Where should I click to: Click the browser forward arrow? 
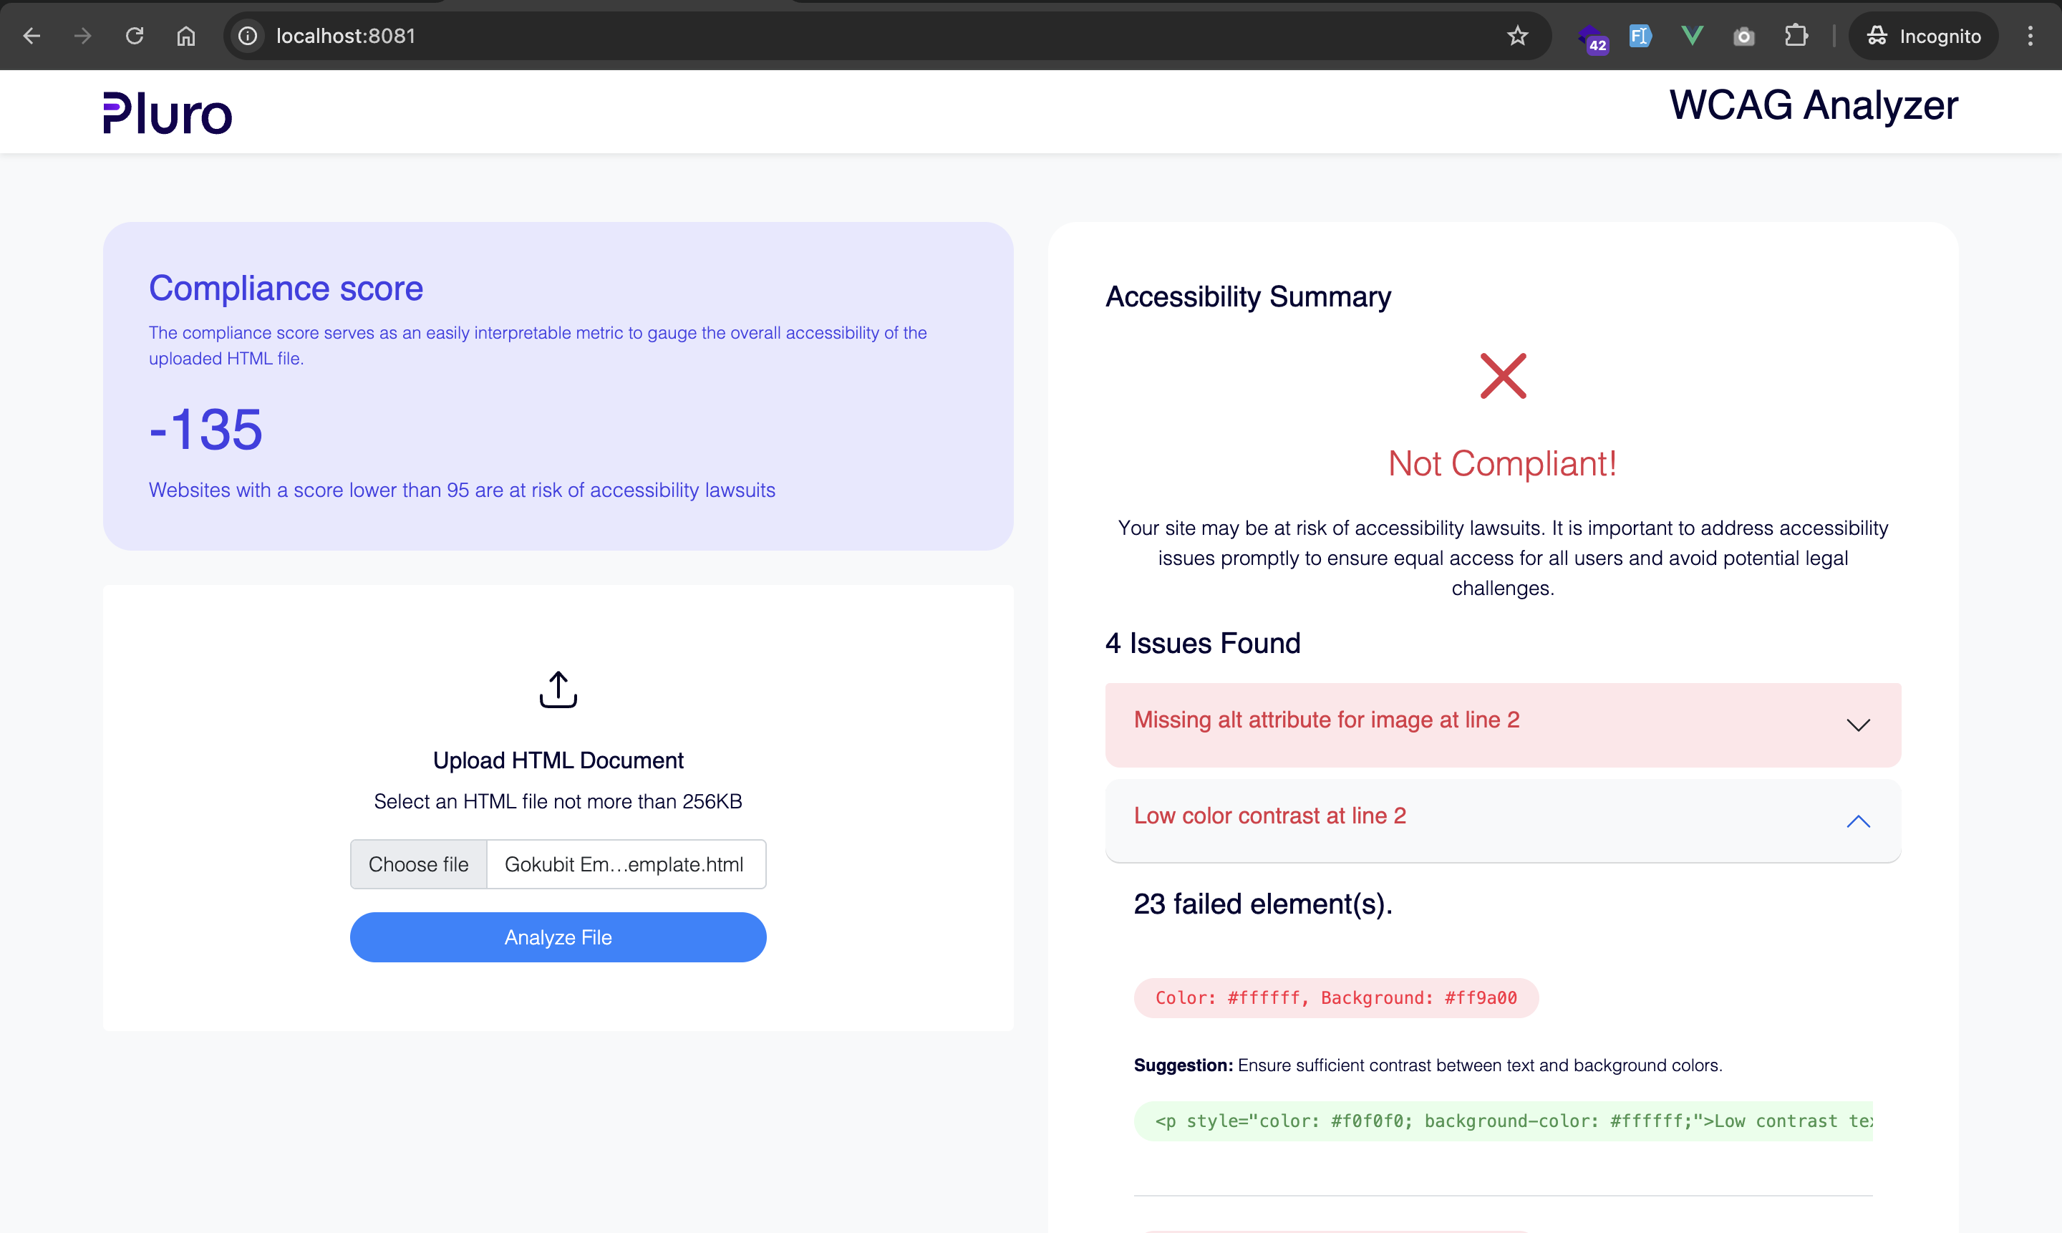tap(82, 36)
